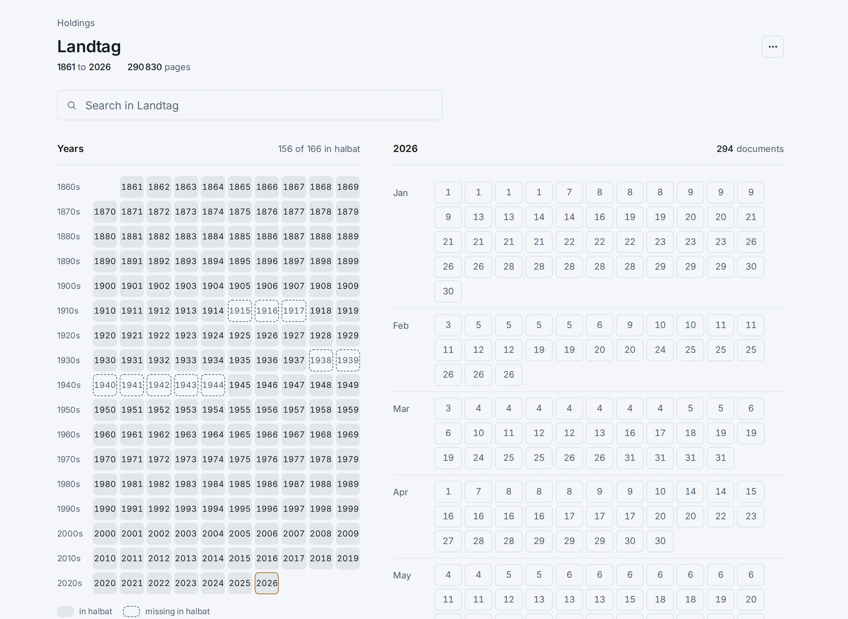
Task: Click the search magnifier icon
Action: pyautogui.click(x=72, y=105)
